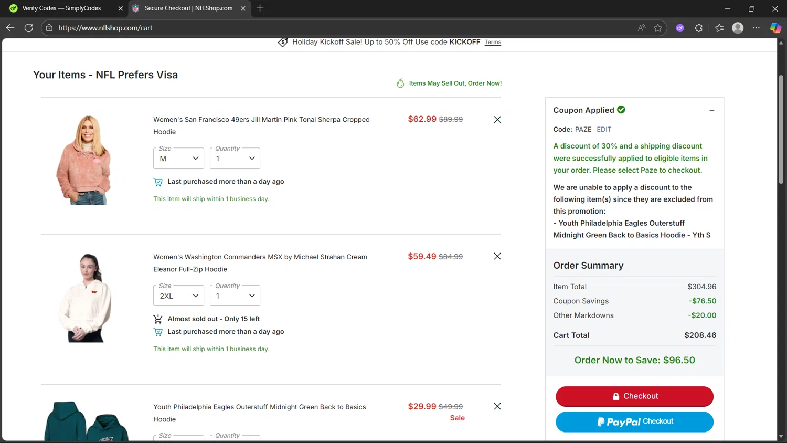Click the address bar URL field
787x443 pixels.
point(336,28)
